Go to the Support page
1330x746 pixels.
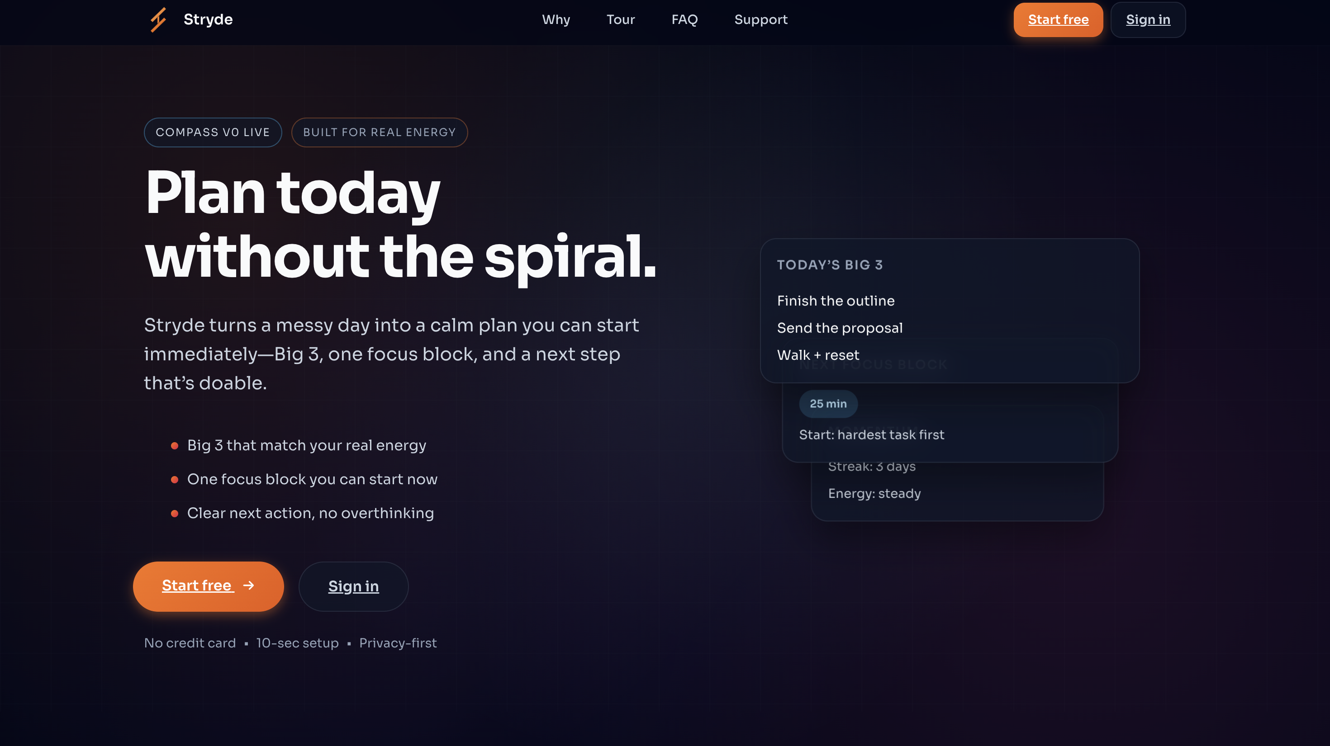[760, 19]
